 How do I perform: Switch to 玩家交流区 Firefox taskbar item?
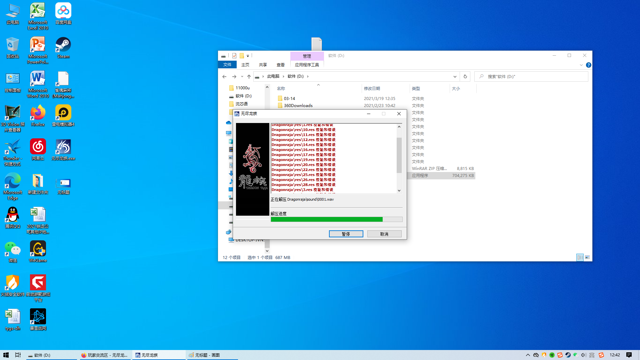tap(105, 355)
